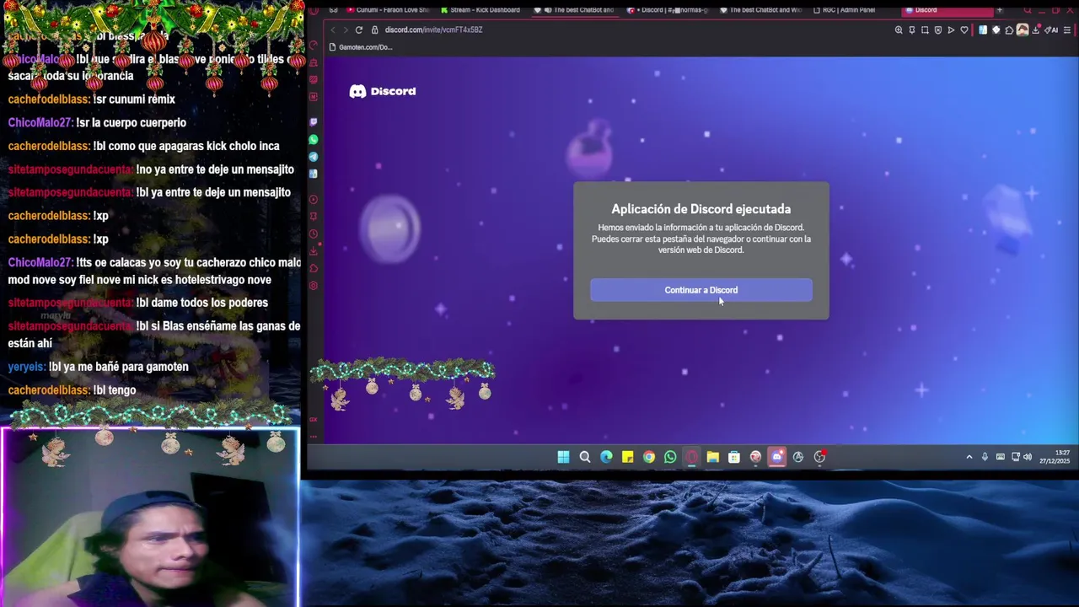Click chat username yeryeis

point(27,367)
